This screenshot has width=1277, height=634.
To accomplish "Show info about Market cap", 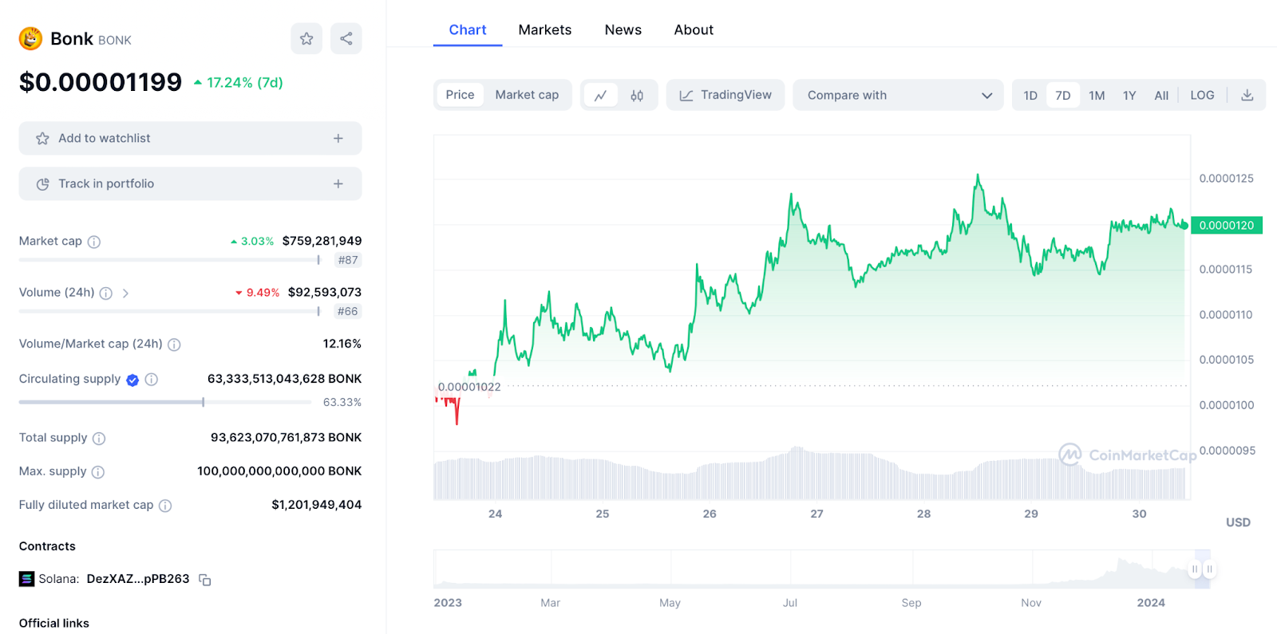I will click(x=94, y=242).
